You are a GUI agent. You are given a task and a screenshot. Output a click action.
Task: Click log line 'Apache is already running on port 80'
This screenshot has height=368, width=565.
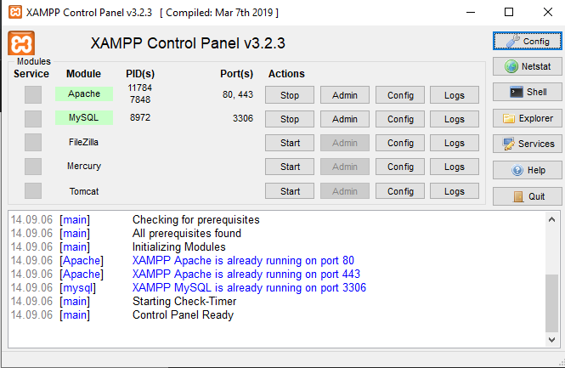[243, 260]
